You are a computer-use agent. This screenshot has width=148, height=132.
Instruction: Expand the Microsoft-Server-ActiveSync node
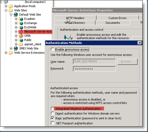click(x=16, y=32)
